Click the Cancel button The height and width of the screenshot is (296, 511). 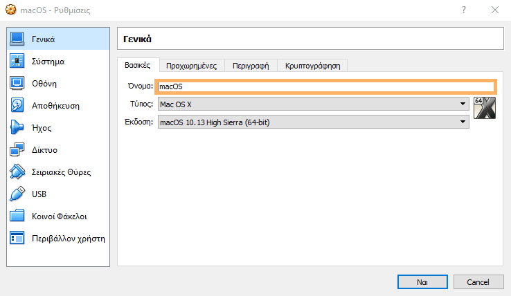coord(478,281)
